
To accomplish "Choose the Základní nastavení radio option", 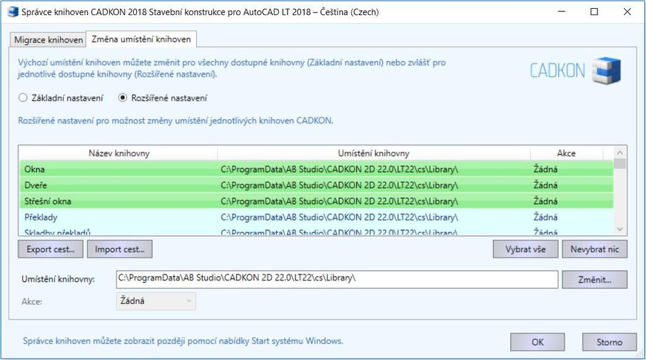I will click(x=61, y=98).
